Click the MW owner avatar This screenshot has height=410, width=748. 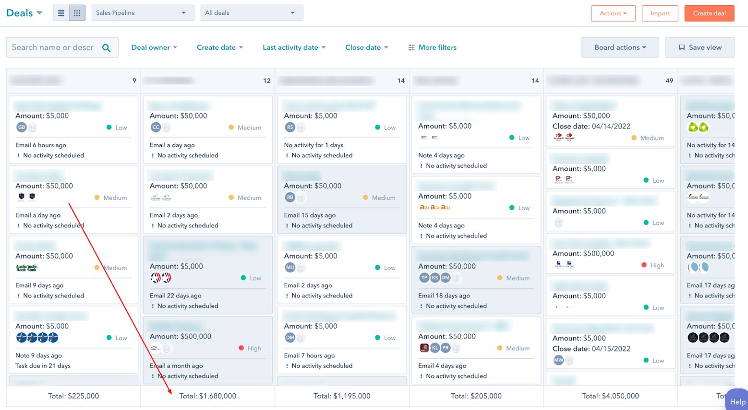558,360
